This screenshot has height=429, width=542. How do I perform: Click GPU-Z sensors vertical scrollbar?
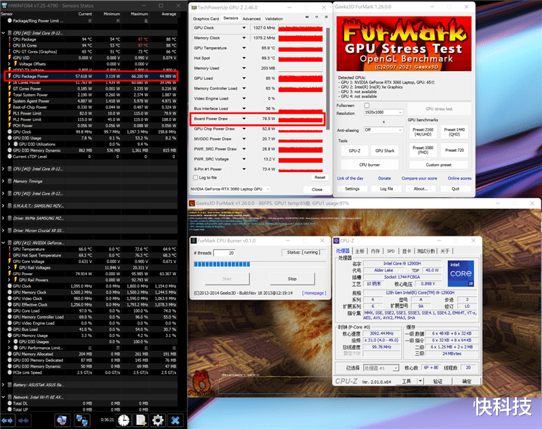coord(328,77)
